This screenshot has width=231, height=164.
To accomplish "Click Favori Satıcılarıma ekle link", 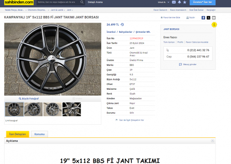I will coord(197,42).
